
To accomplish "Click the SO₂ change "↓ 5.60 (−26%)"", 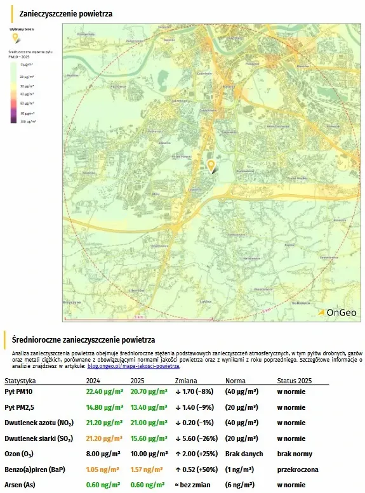I will click(197, 438).
